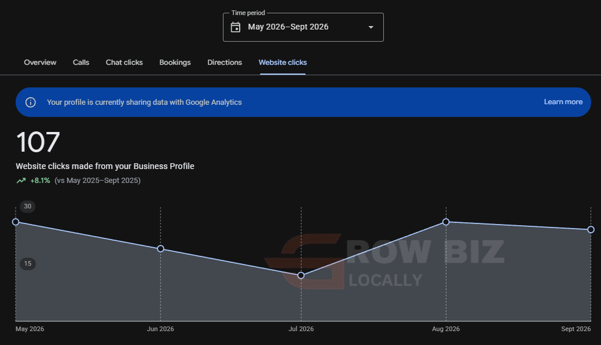The width and height of the screenshot is (601, 345).
Task: Click the Learn more link
Action: tap(563, 102)
